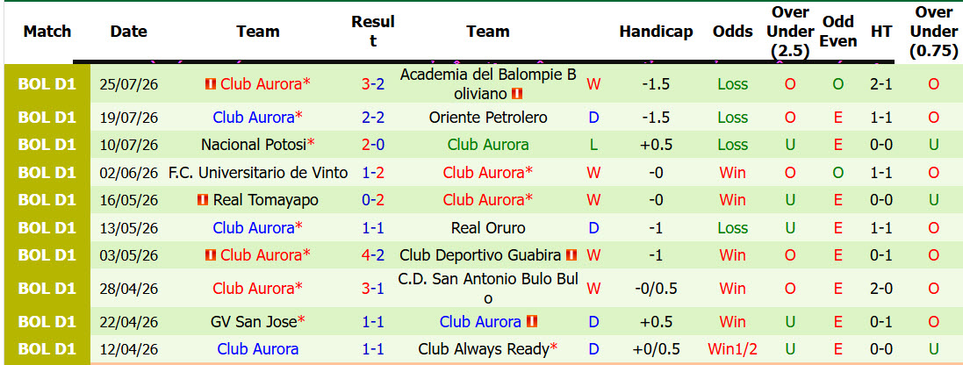Select F.C. Universitario de Vinto team
963x365 pixels.
tap(258, 173)
